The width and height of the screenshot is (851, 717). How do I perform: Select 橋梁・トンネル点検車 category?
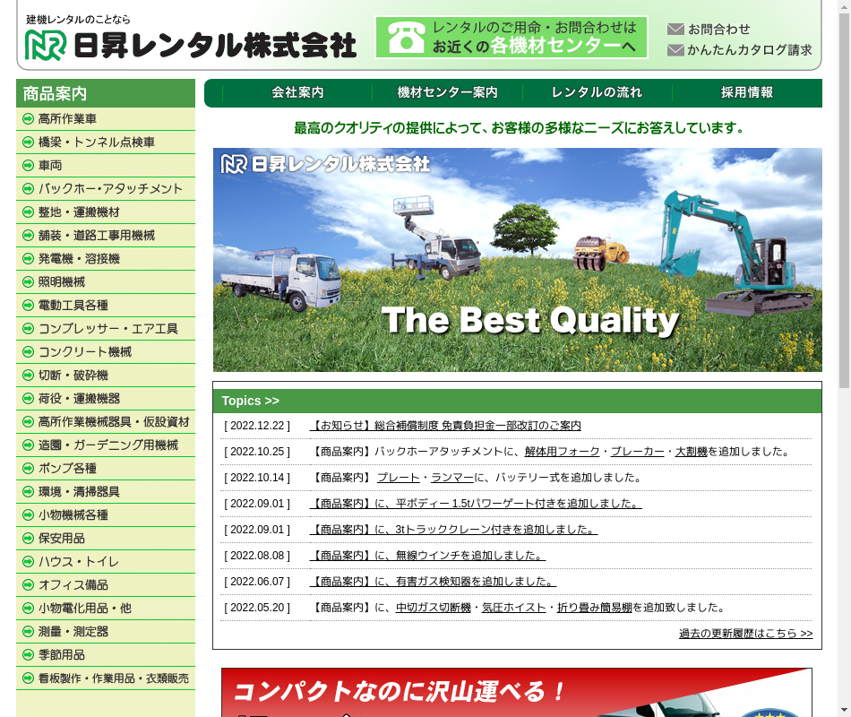[106, 143]
